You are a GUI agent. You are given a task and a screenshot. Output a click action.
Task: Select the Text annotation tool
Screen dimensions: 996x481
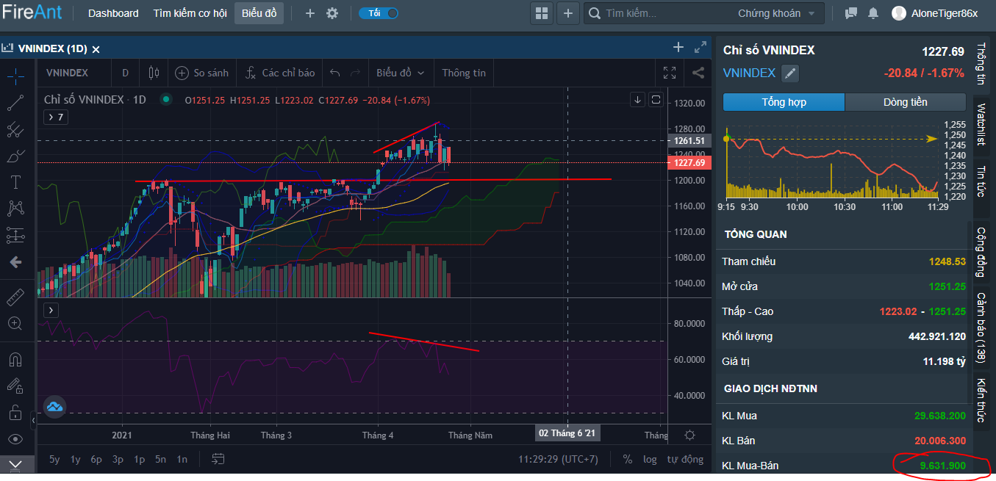point(15,181)
